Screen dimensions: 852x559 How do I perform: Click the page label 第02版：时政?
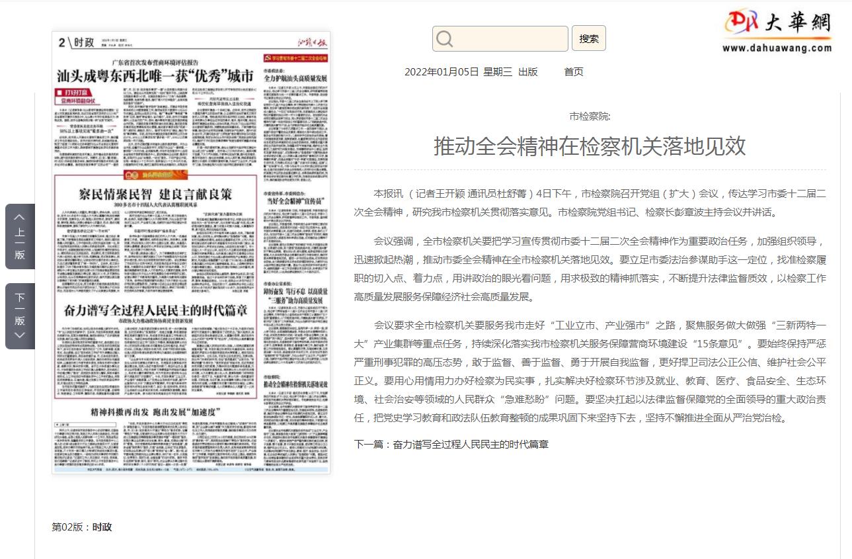82,527
